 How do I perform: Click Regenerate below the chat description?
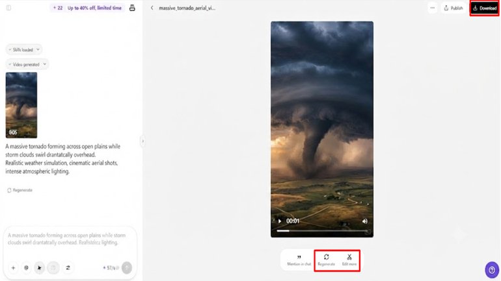point(20,190)
